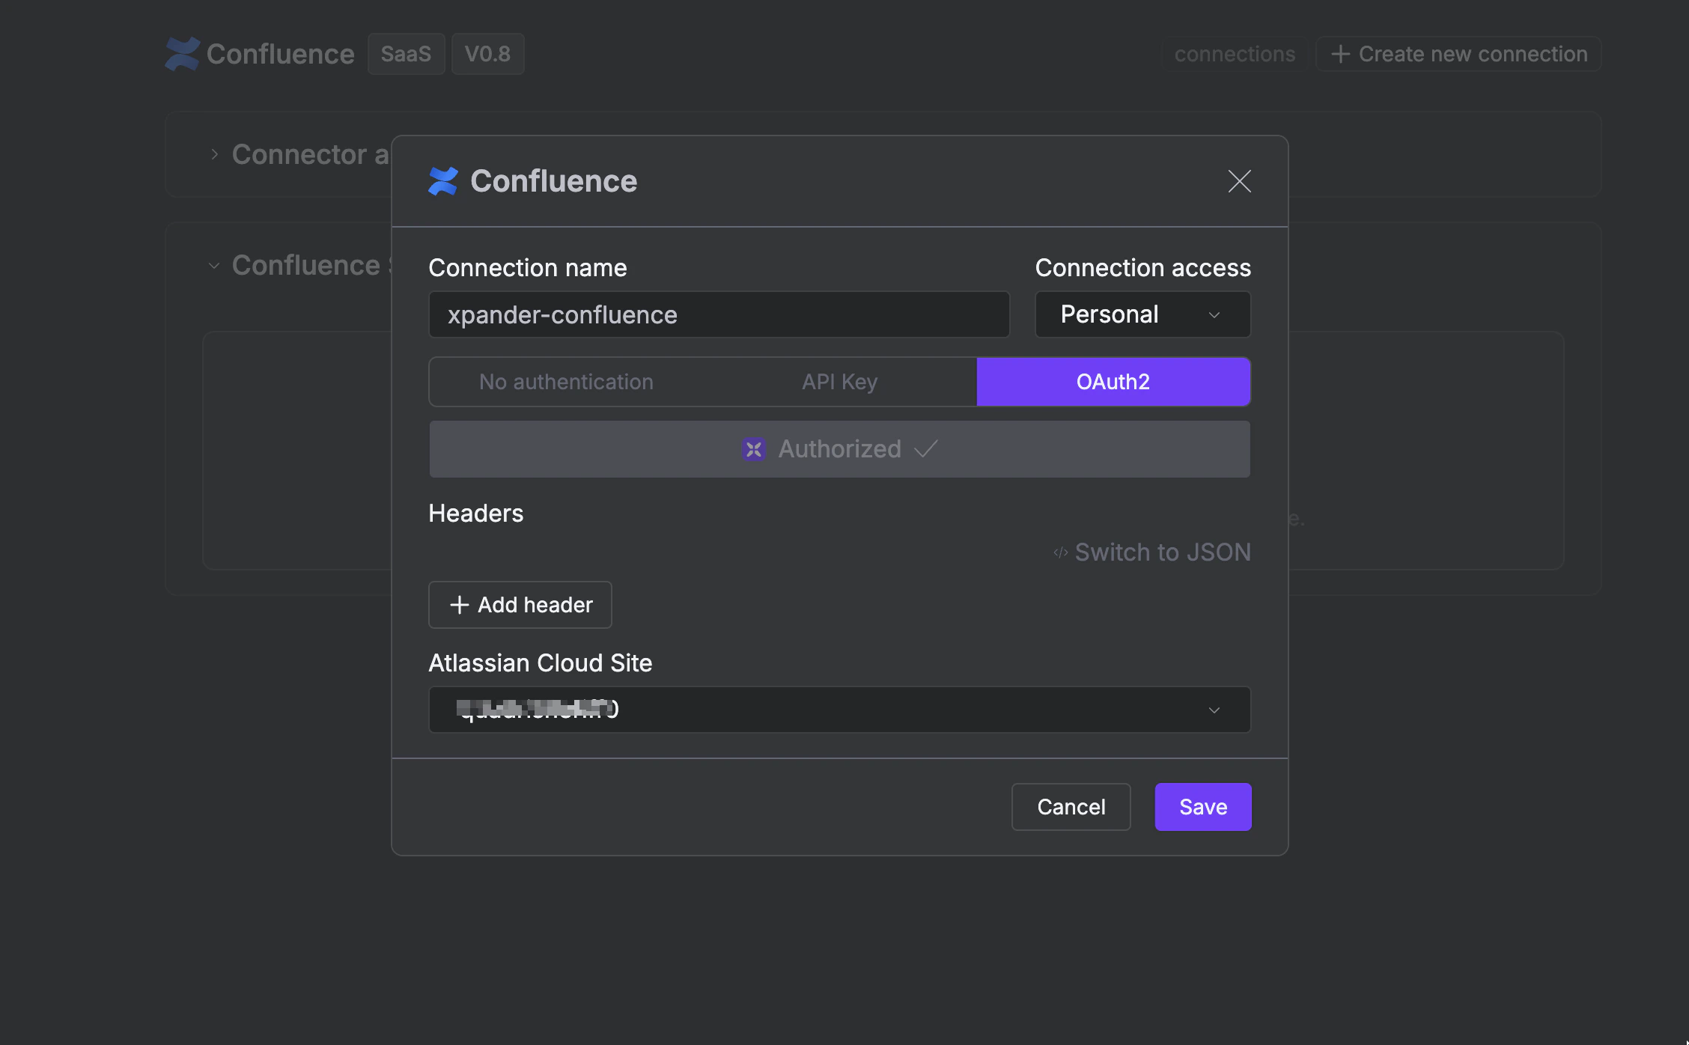Image resolution: width=1689 pixels, height=1045 pixels.
Task: Click the Confluence logo in the dialog header
Action: coord(443,181)
